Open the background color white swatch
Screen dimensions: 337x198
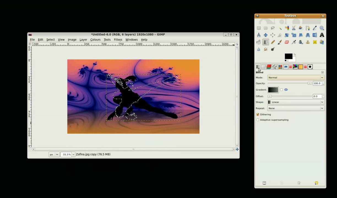[294, 60]
